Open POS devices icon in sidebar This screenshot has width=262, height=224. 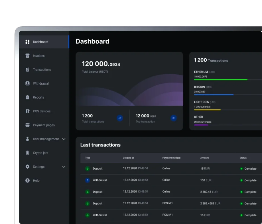[27, 111]
